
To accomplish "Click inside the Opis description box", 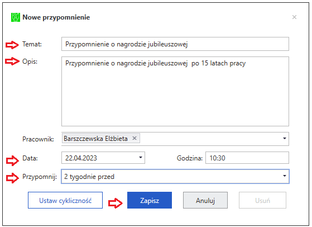I will pyautogui.click(x=175, y=91).
